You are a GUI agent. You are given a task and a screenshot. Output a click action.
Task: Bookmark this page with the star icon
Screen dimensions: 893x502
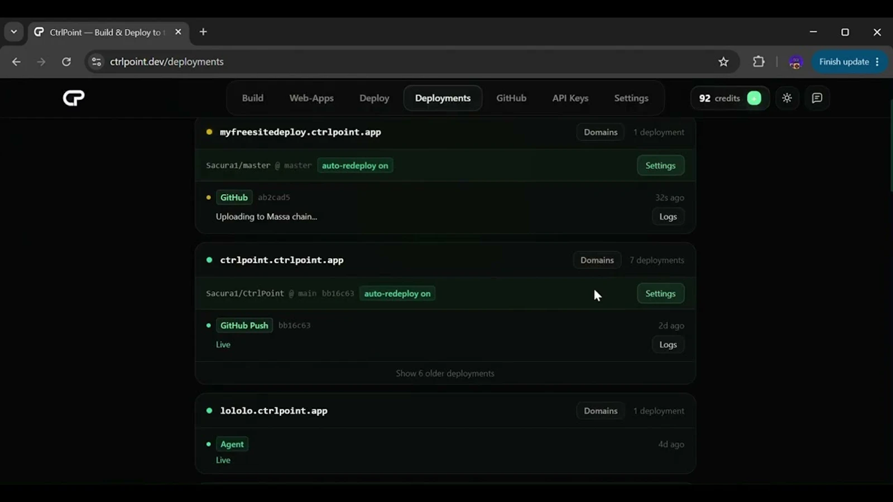coord(723,62)
